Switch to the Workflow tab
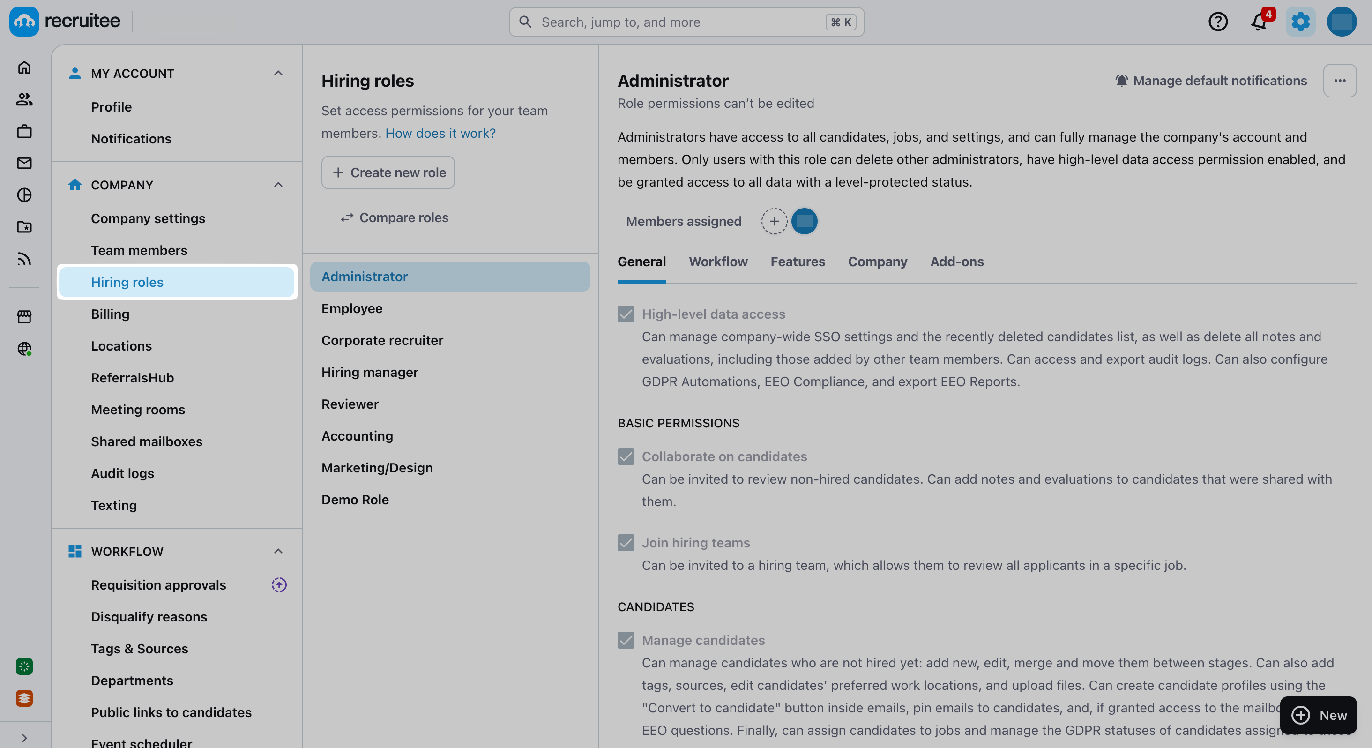 click(x=718, y=262)
